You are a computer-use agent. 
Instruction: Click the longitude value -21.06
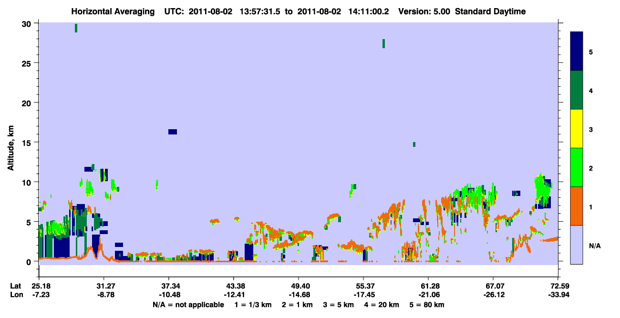pos(428,295)
